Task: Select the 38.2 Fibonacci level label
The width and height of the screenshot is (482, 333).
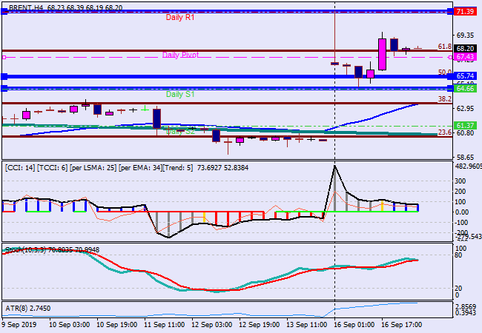Action: tap(445, 99)
